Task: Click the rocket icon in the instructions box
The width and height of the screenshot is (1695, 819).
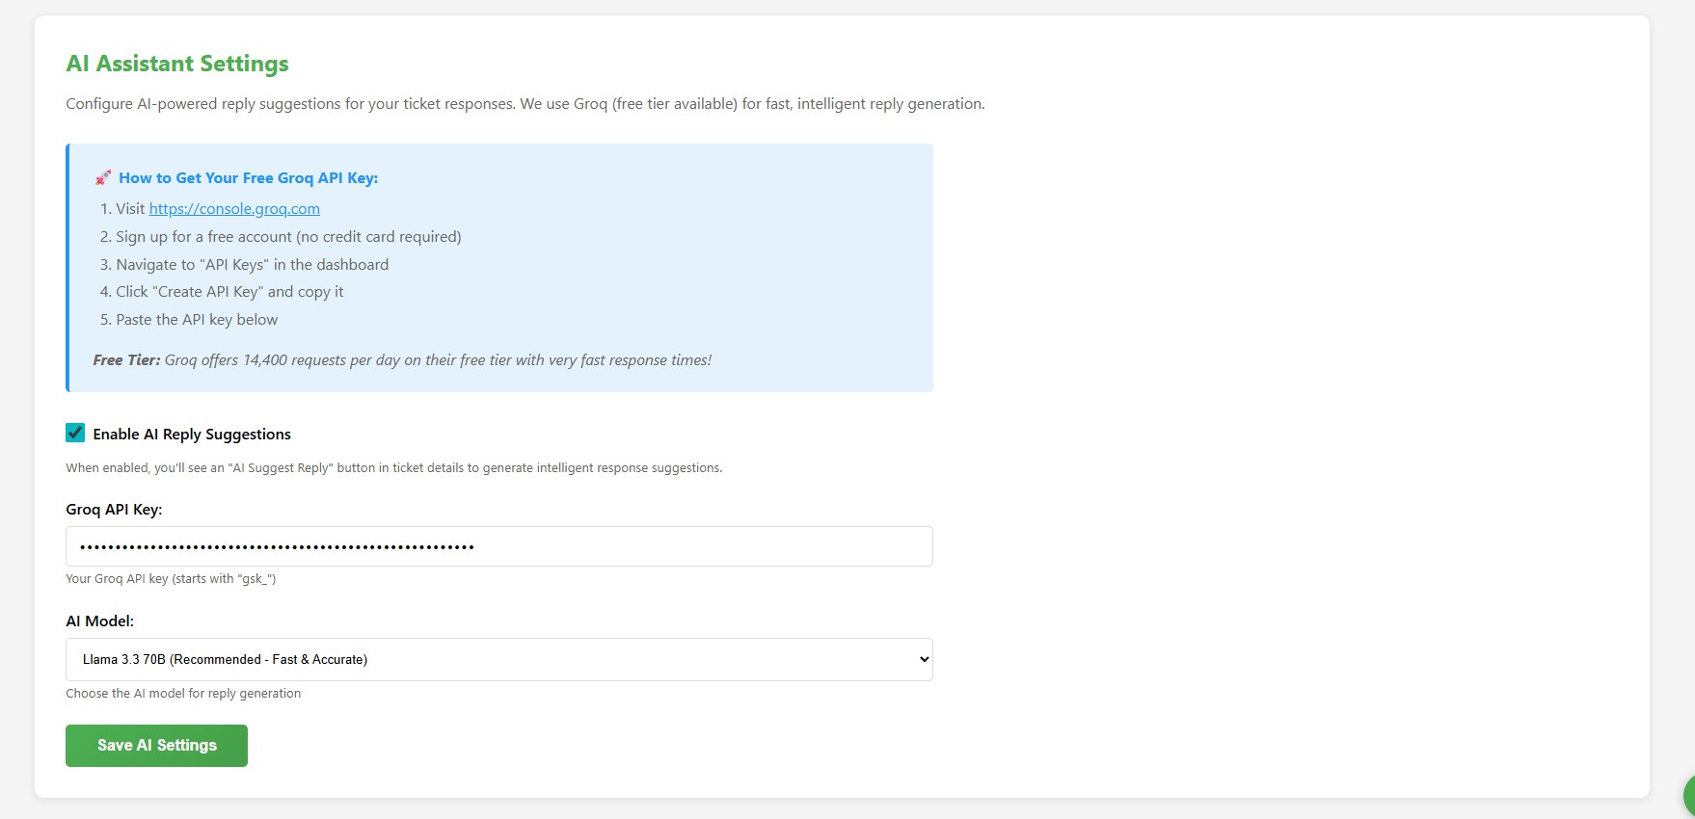Action: [103, 177]
